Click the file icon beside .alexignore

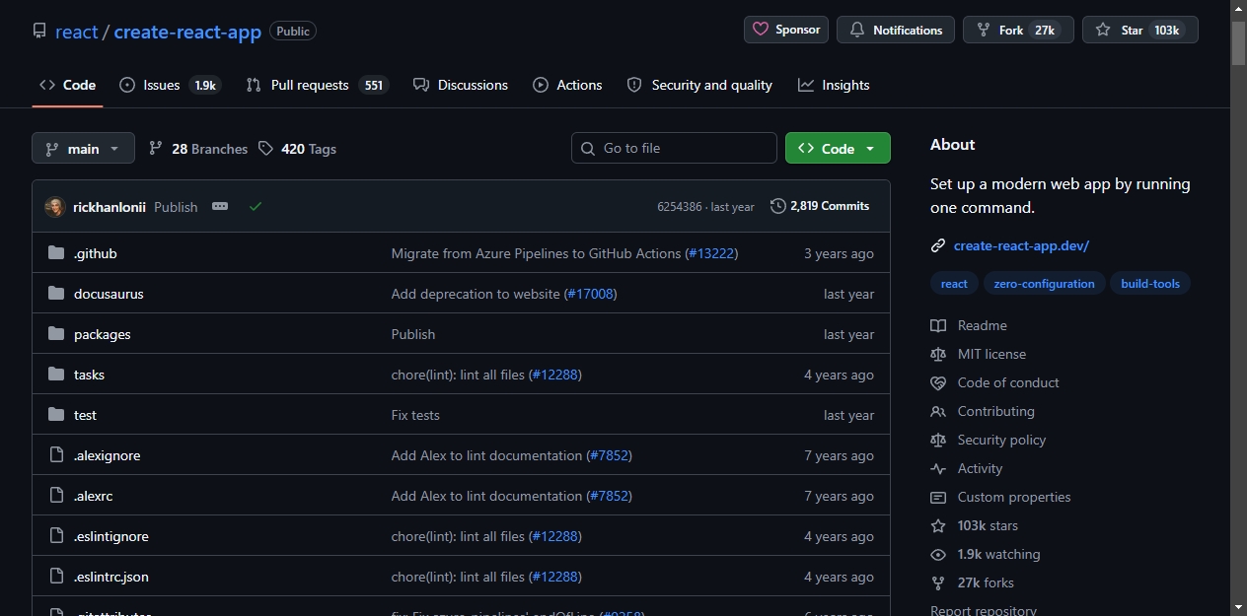tap(56, 455)
